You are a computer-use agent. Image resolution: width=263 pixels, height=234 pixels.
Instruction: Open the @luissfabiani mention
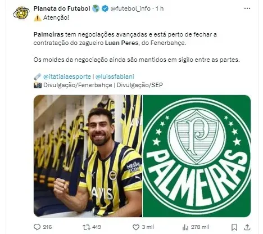[x=115, y=76]
